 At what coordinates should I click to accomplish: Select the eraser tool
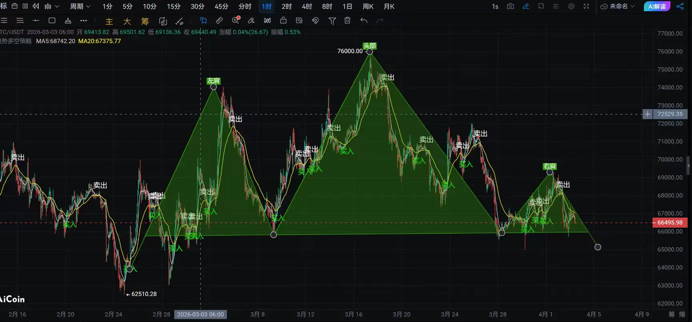tap(251, 21)
